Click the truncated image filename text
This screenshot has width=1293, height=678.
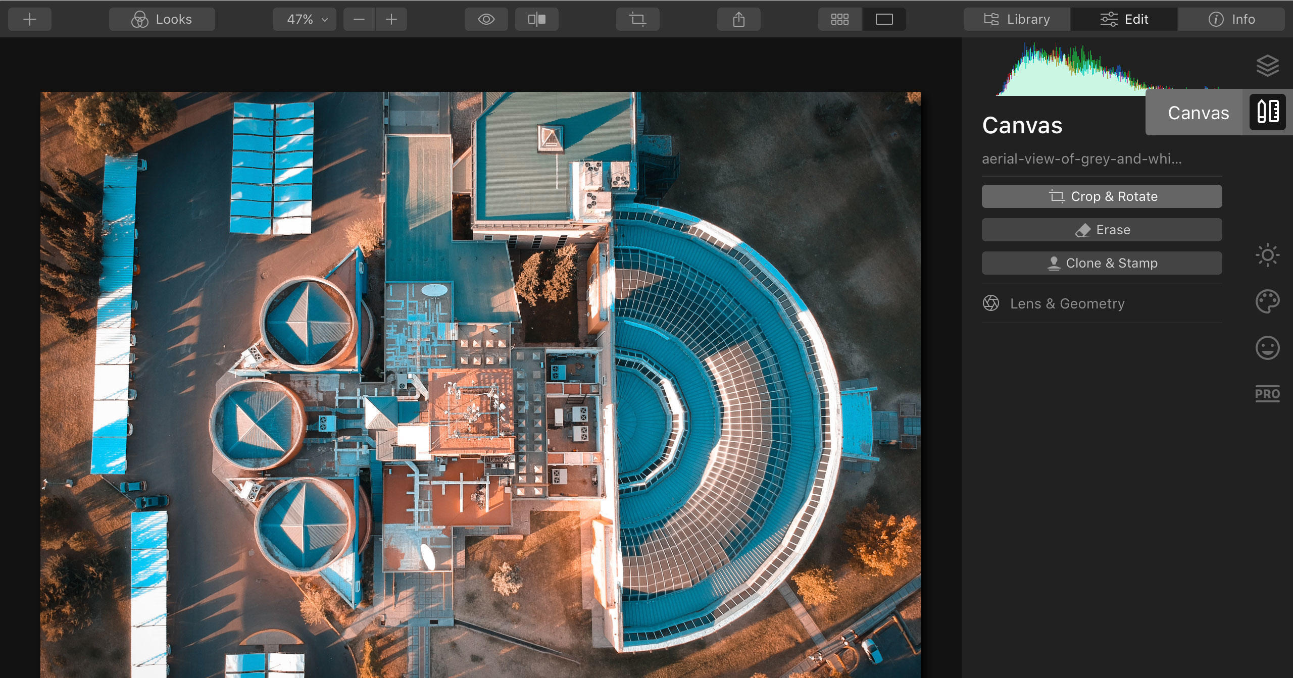tap(1081, 160)
